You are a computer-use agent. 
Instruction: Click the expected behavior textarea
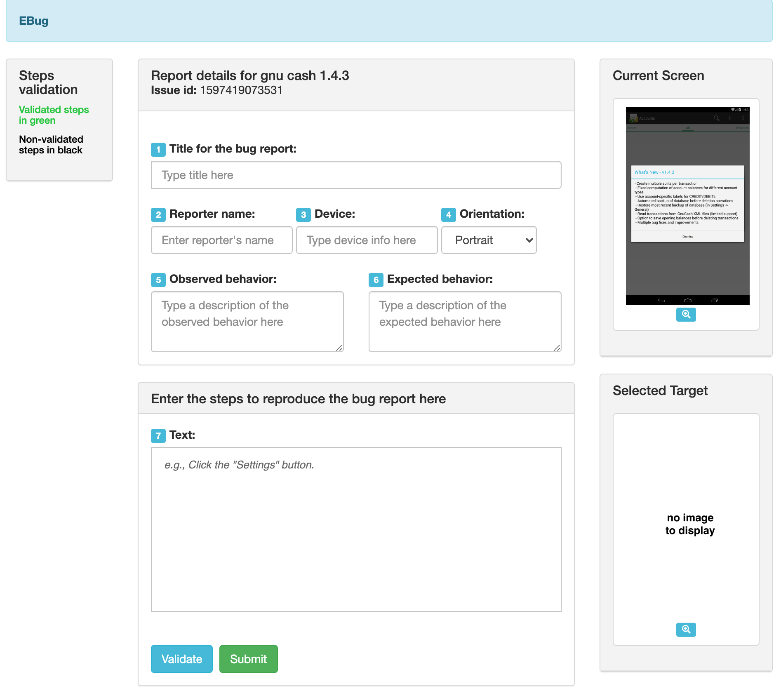[x=465, y=322]
